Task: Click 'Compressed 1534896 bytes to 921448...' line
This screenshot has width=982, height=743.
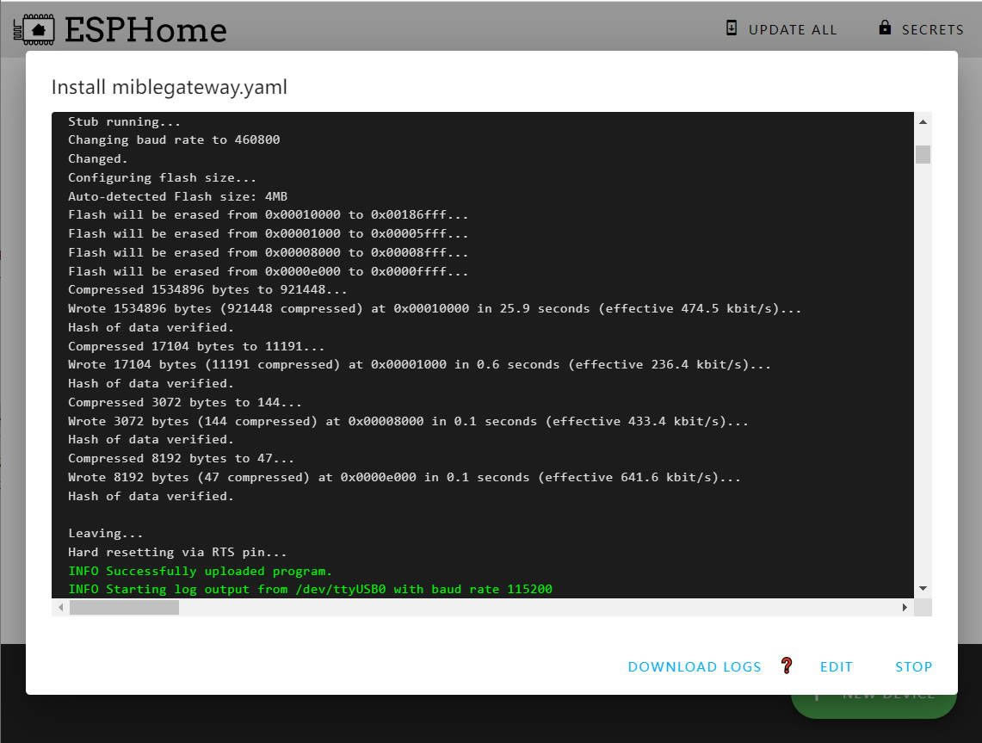Action: click(207, 289)
